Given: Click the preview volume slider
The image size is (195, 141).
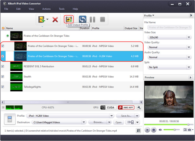Looking at the screenshot, I should tap(172, 130).
